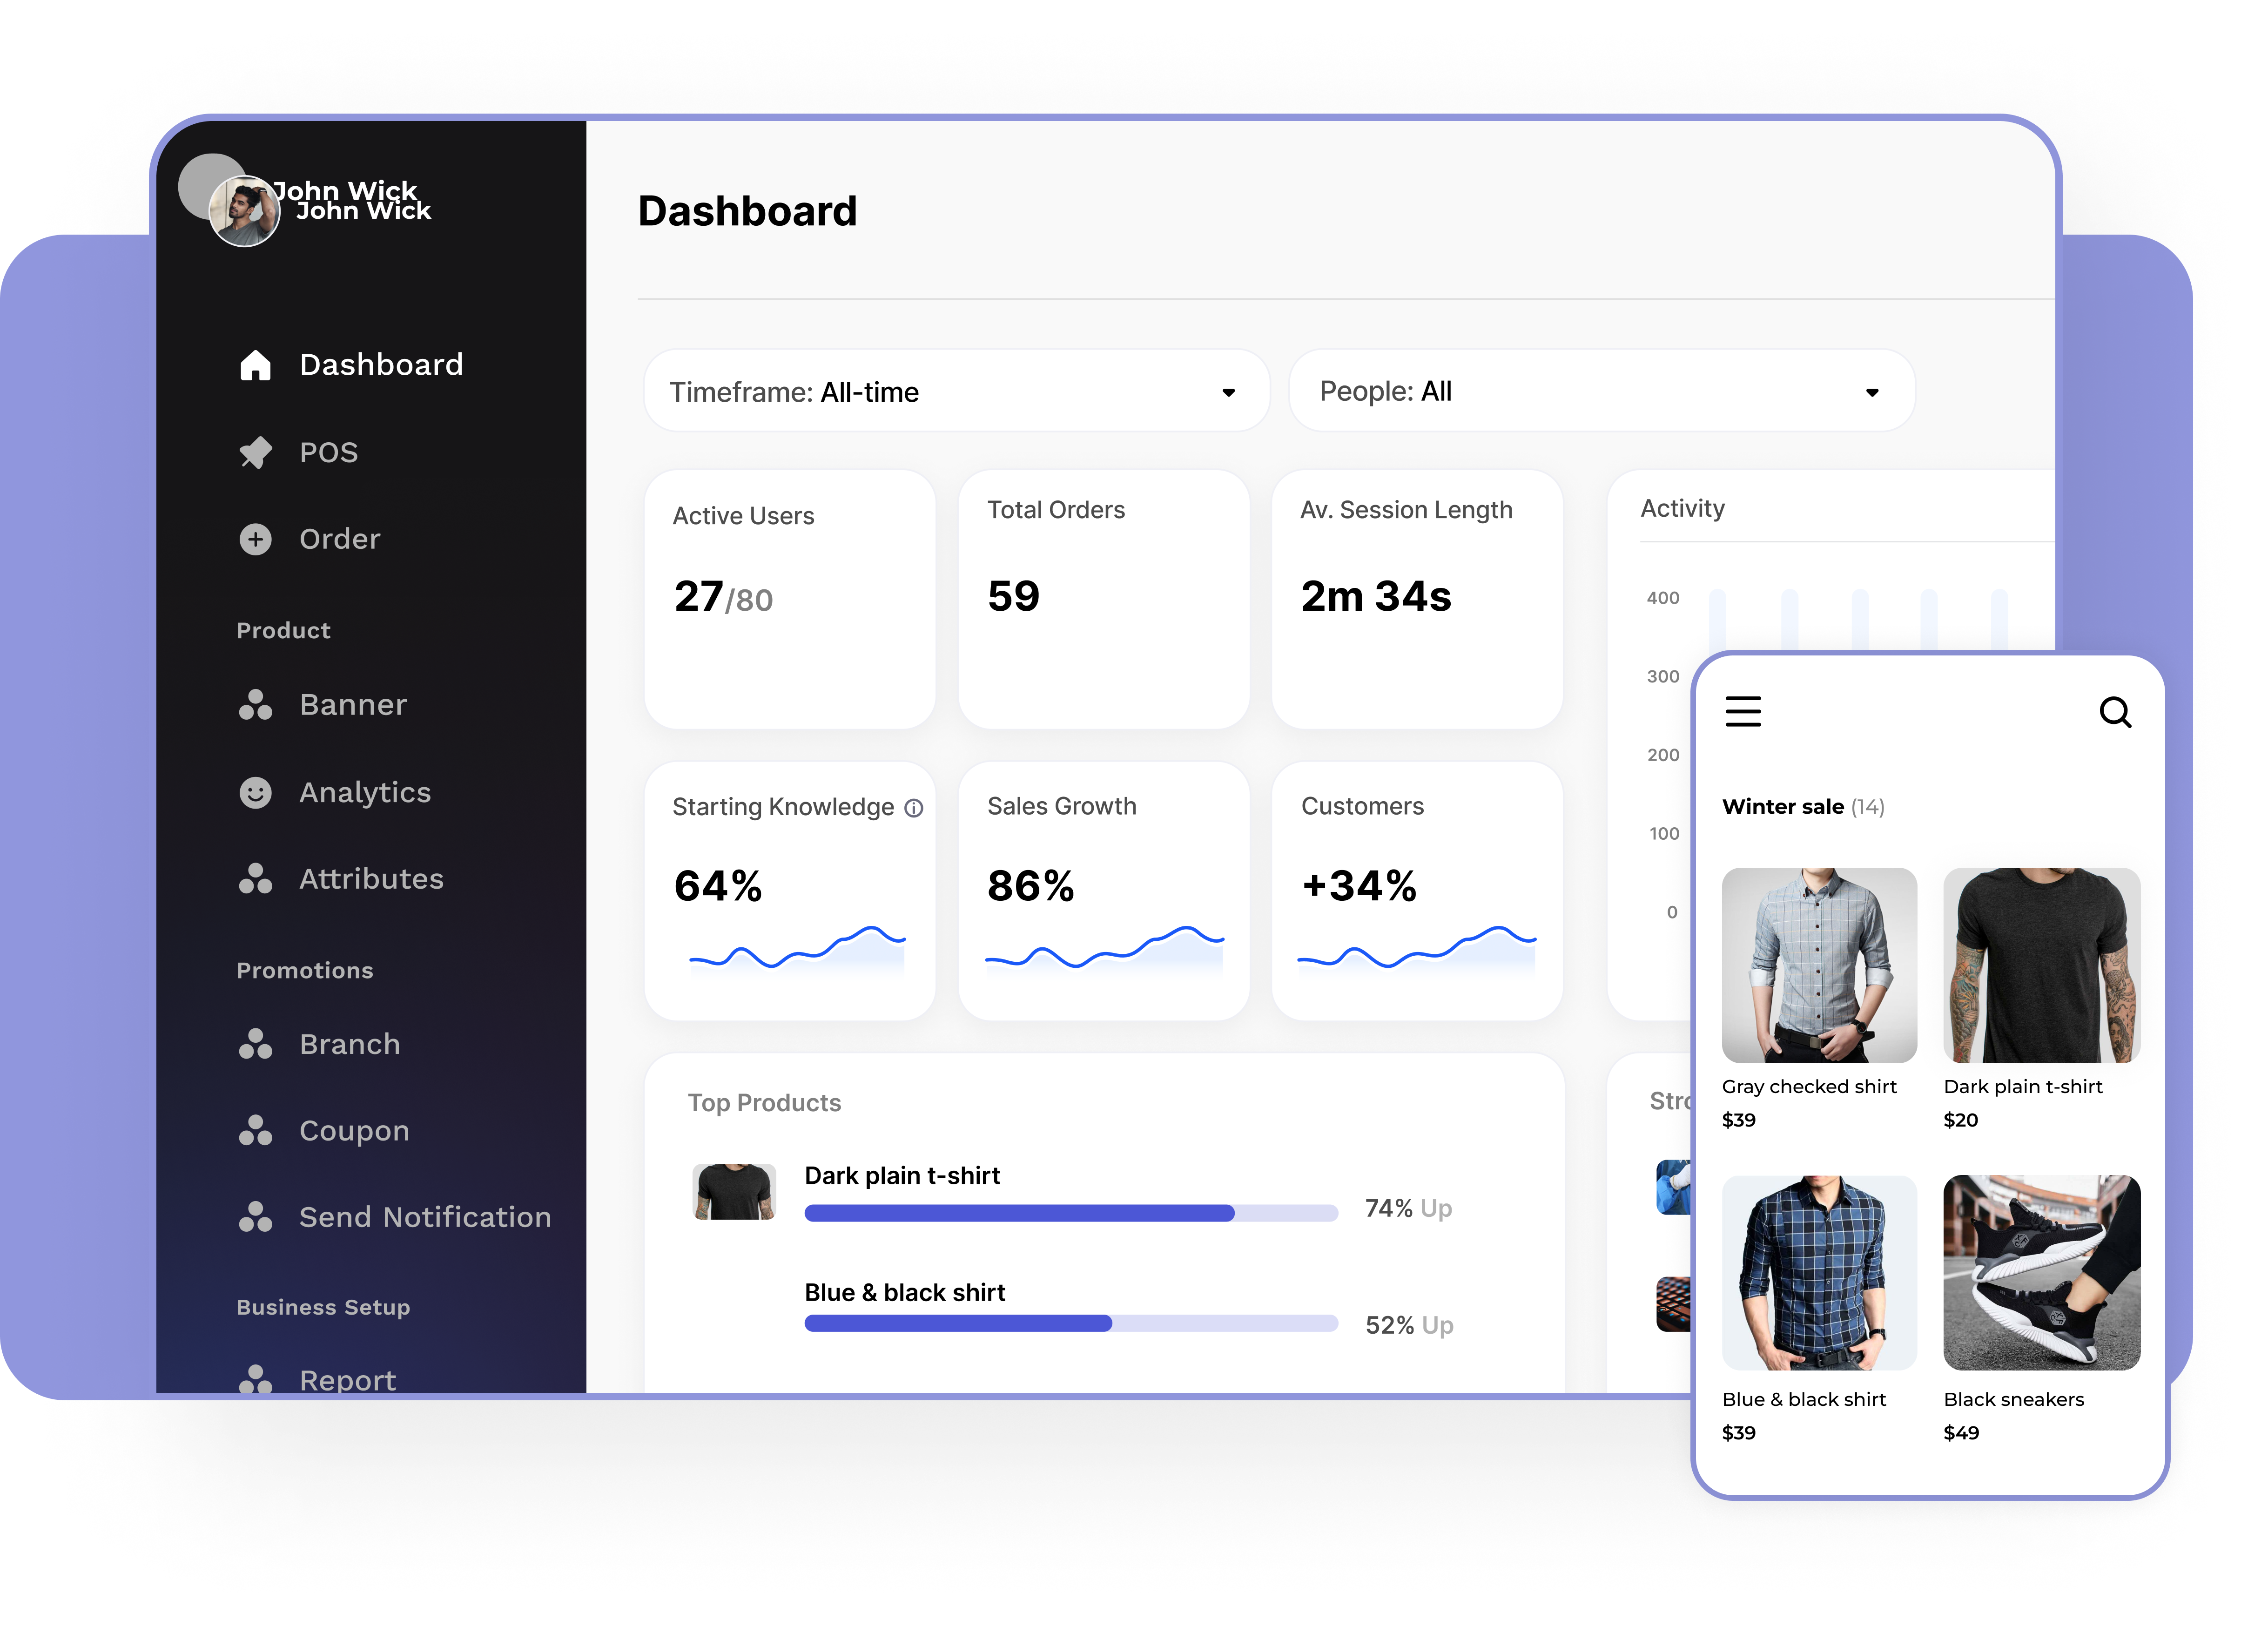
Task: Open the Coupon section icon
Action: [256, 1130]
